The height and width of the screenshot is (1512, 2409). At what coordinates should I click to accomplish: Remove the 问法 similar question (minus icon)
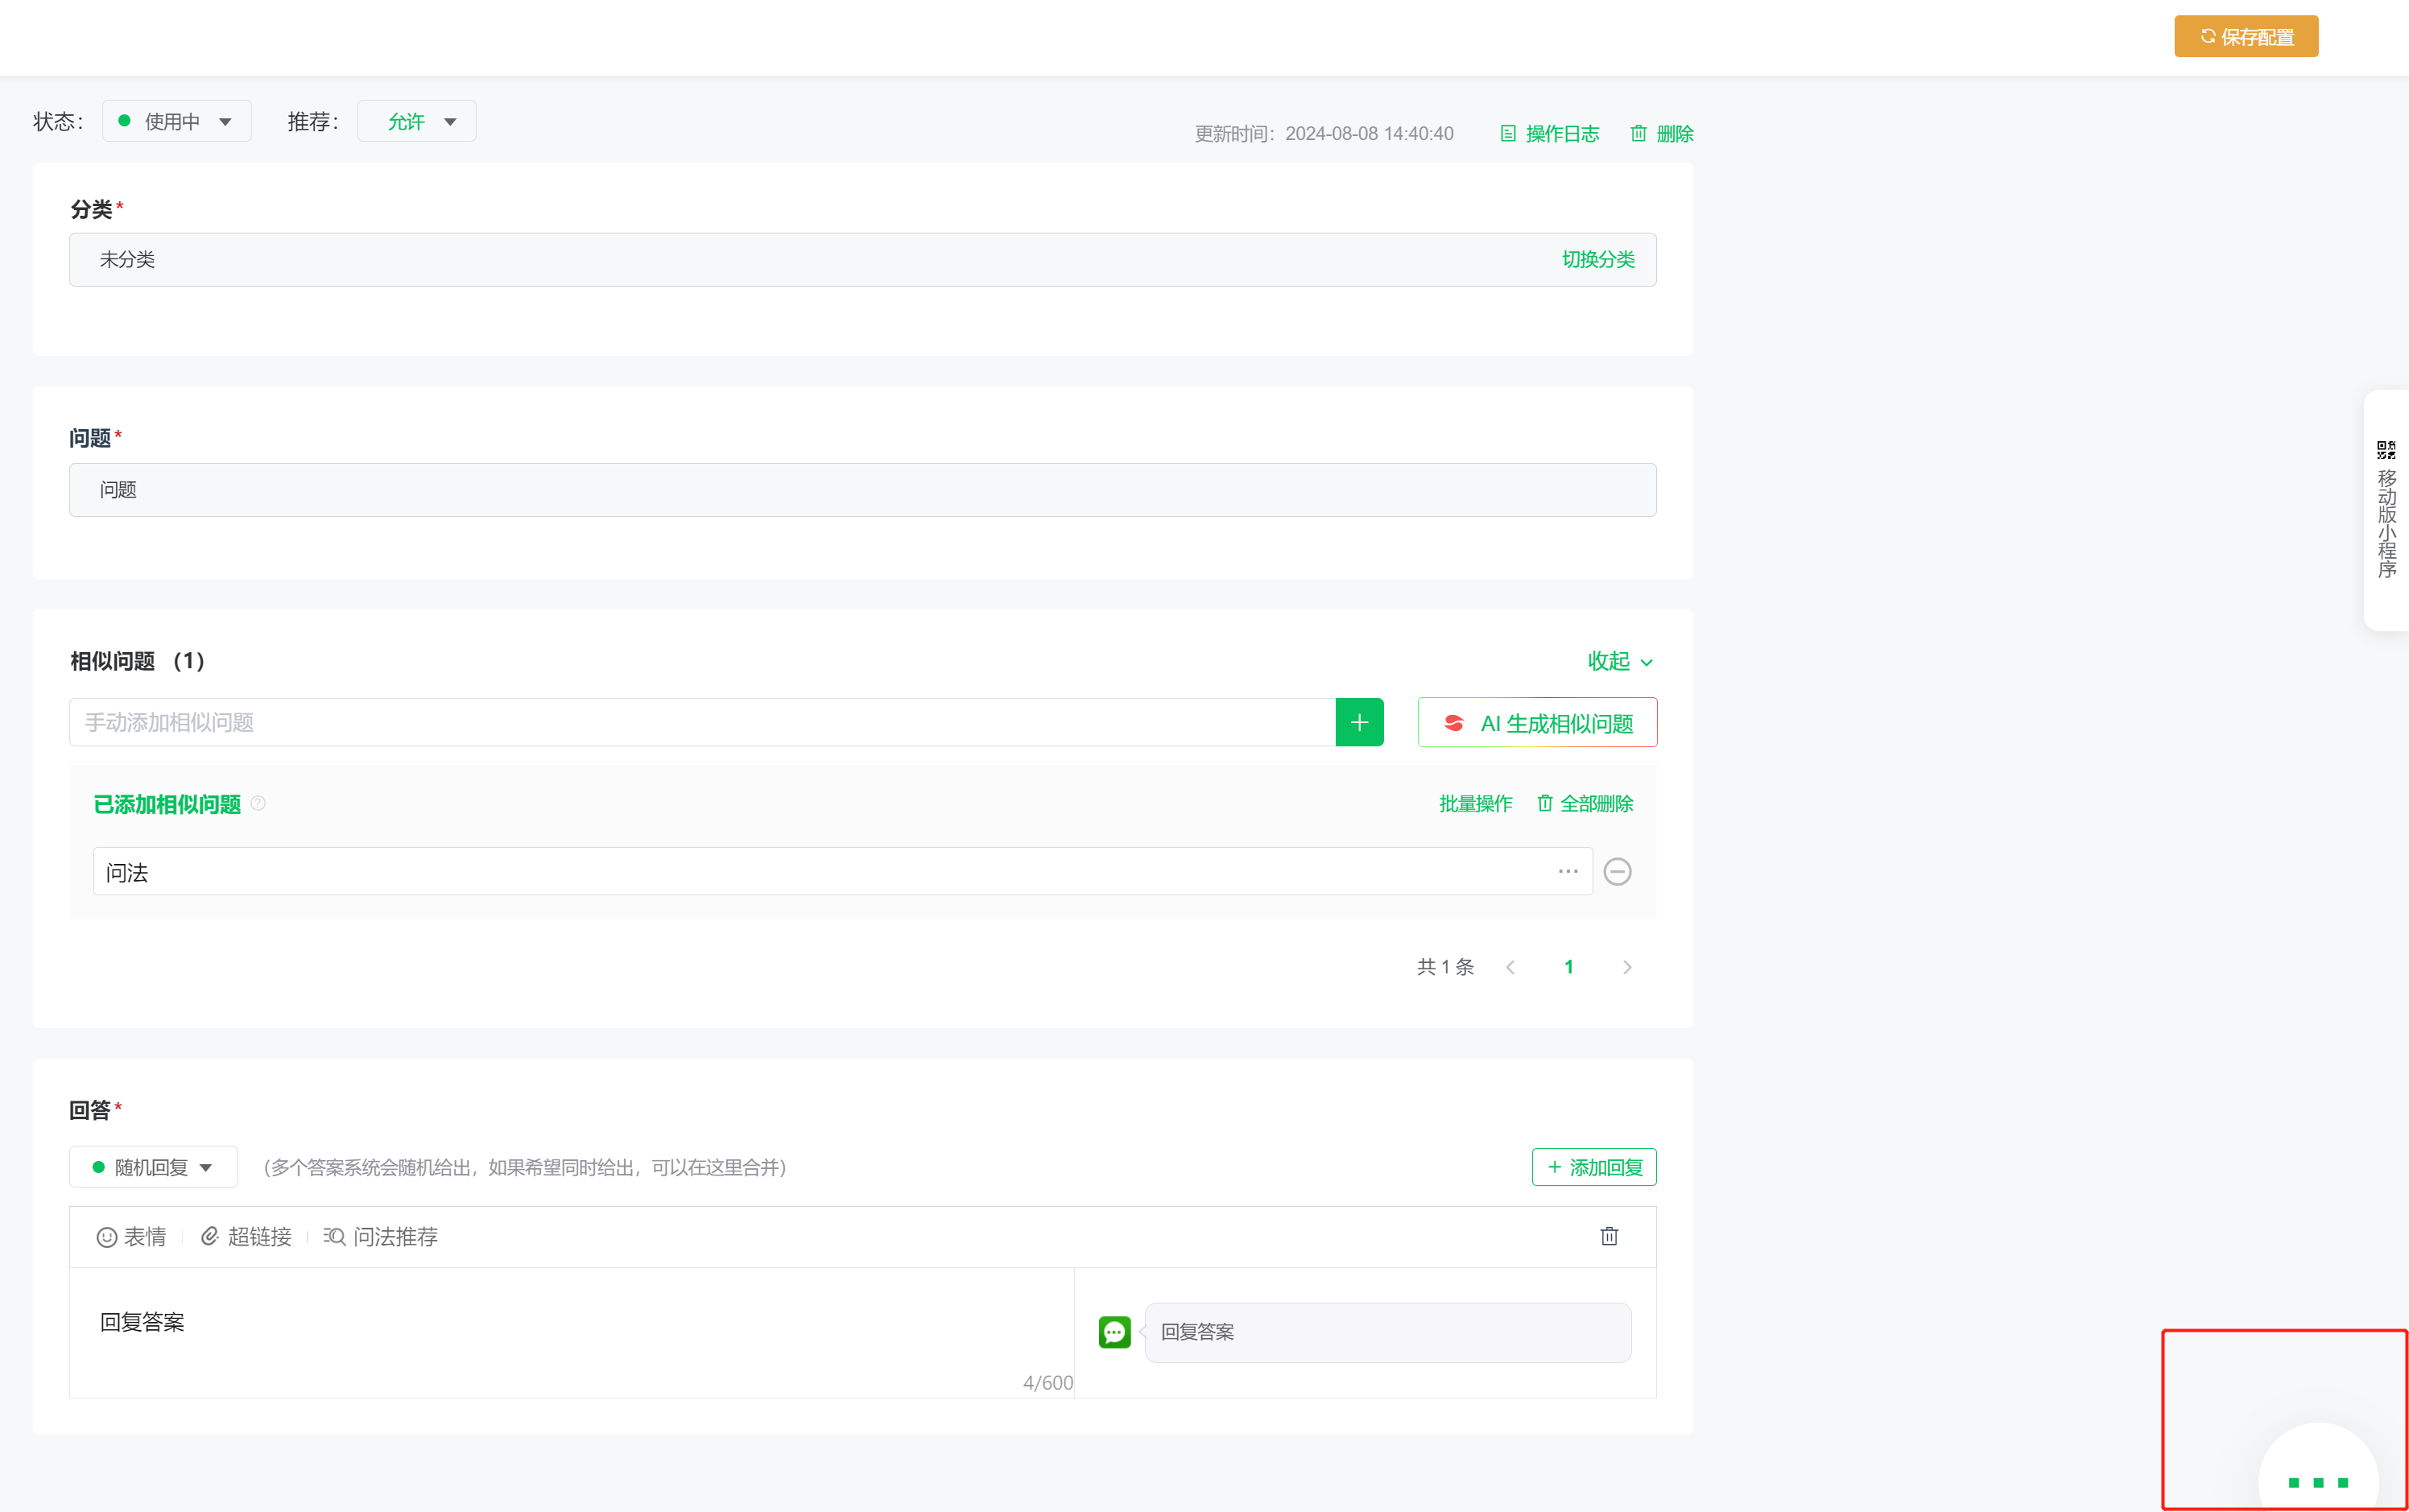pyautogui.click(x=1617, y=872)
